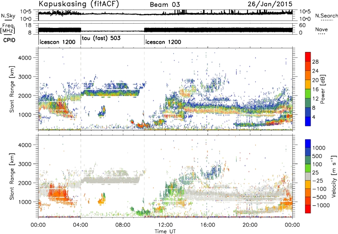Click the "12:00" time tick label
338x234 pixels.
pyautogui.click(x=165, y=225)
